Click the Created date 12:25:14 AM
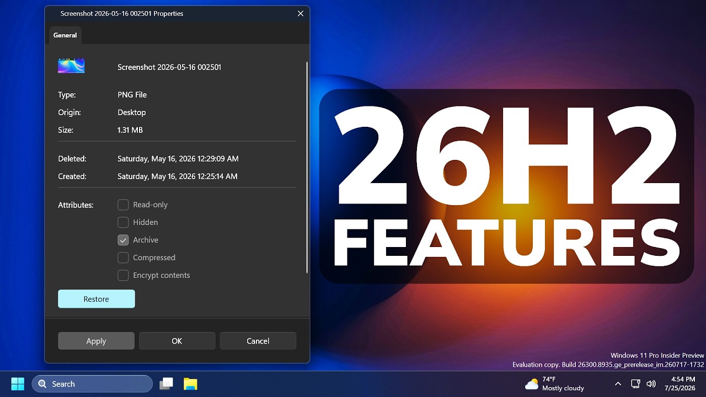The height and width of the screenshot is (397, 706). (x=178, y=176)
